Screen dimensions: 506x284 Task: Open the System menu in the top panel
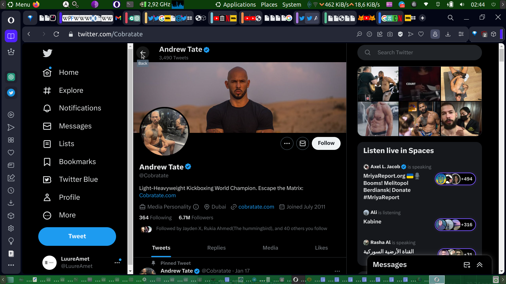pos(292,4)
